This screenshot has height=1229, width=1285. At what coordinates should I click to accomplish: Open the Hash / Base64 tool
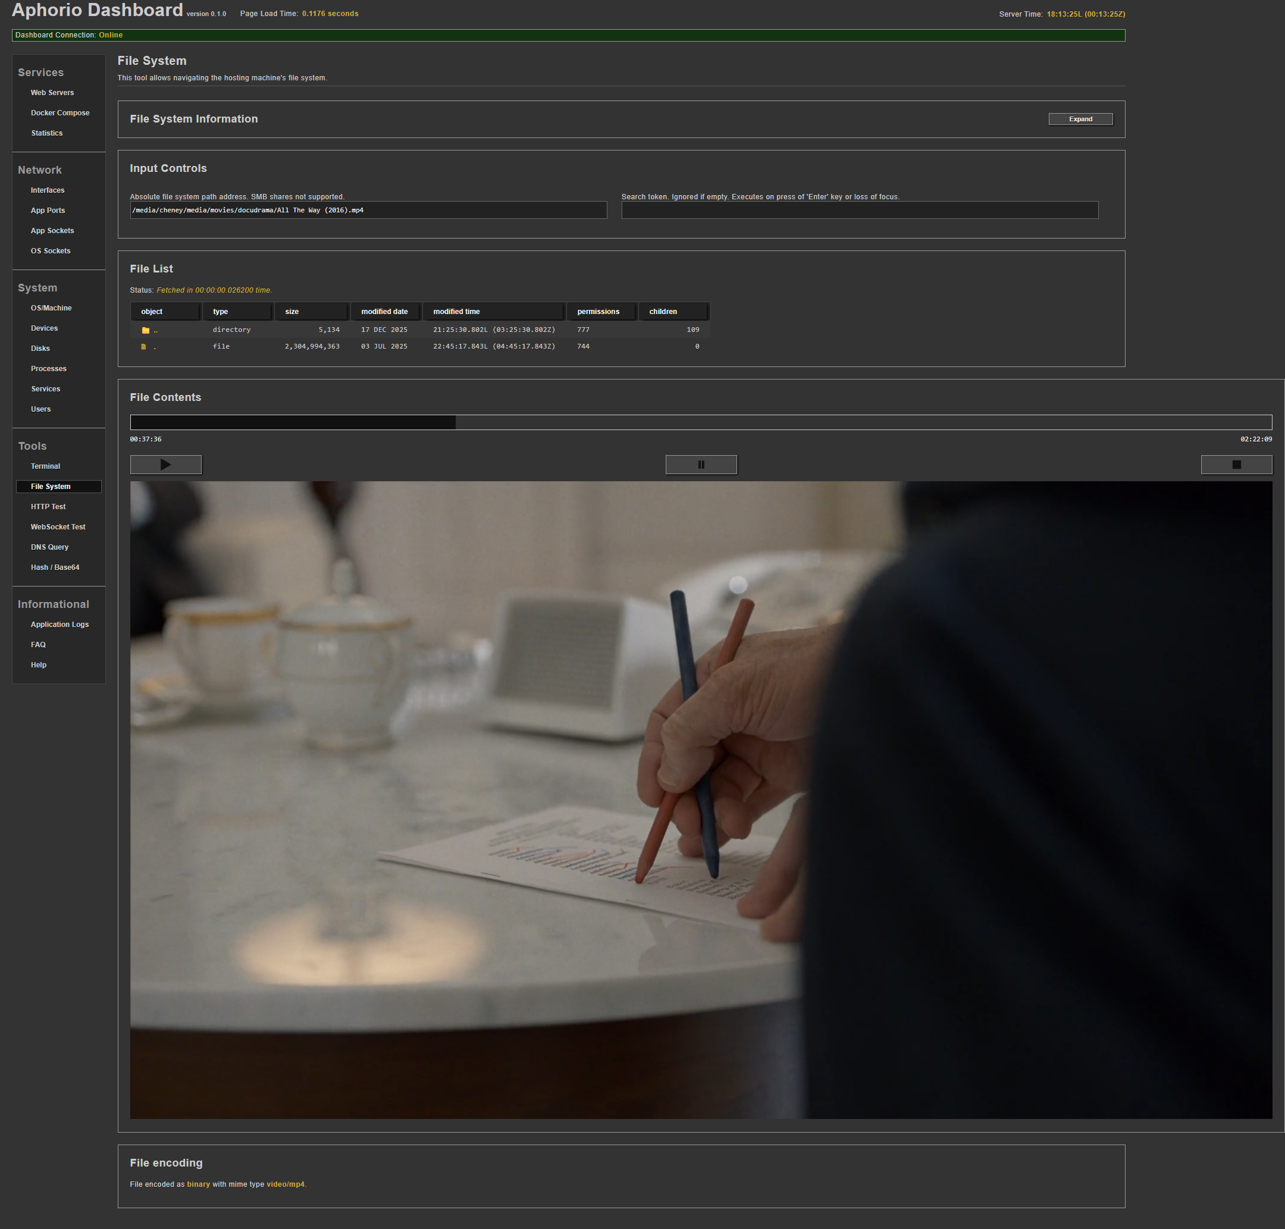click(x=55, y=568)
